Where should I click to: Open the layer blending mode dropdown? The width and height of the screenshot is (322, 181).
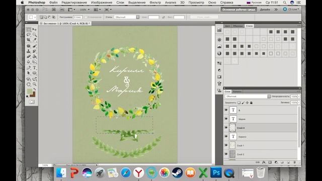[248, 96]
